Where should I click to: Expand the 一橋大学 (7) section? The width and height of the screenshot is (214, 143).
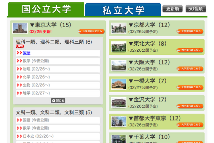147,81
